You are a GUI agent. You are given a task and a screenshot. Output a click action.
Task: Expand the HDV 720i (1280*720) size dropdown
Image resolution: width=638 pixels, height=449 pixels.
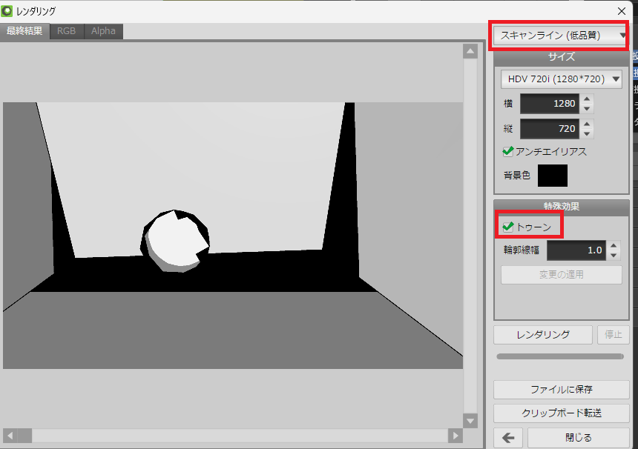coord(562,79)
